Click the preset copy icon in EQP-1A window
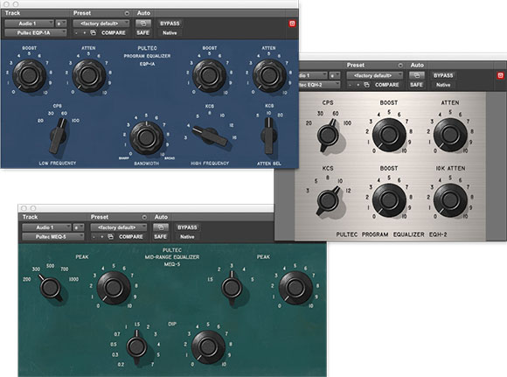This screenshot has width=507, height=377. point(94,32)
